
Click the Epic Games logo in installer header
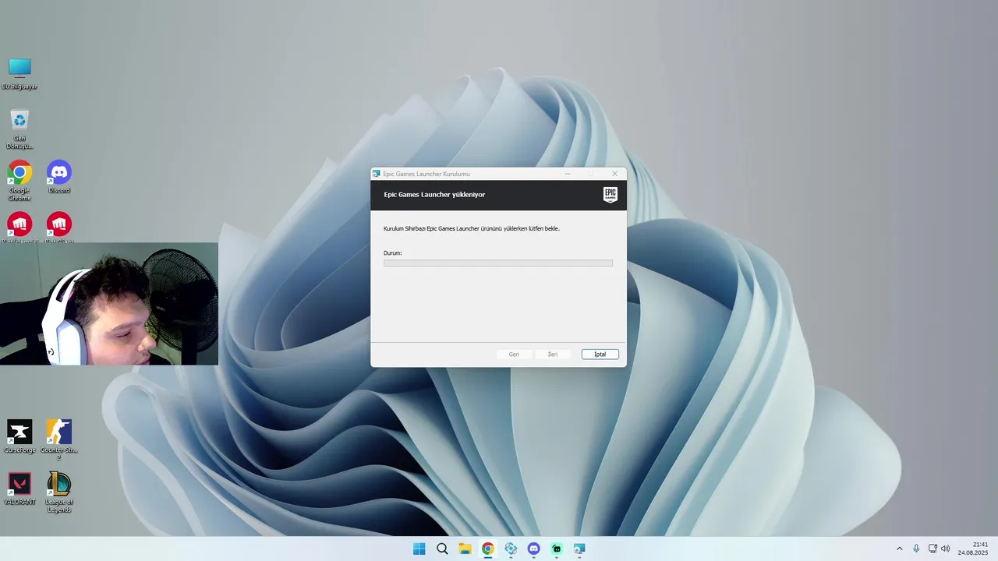pos(610,195)
